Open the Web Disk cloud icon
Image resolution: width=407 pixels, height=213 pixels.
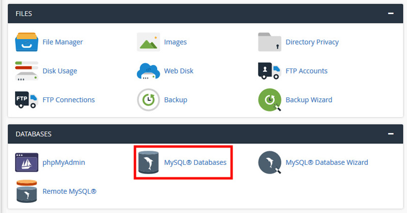point(148,71)
